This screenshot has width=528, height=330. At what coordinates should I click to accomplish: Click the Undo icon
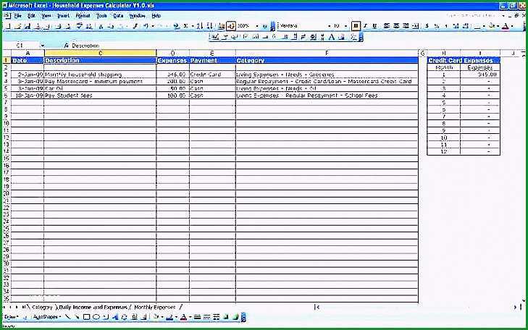pyautogui.click(x=146, y=26)
